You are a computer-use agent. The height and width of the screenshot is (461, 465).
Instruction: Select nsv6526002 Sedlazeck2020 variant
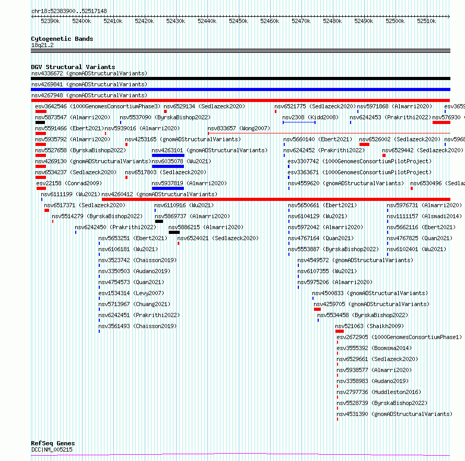400,139
